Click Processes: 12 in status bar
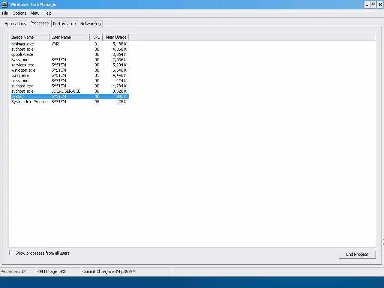This screenshot has width=384, height=288. tap(13, 271)
